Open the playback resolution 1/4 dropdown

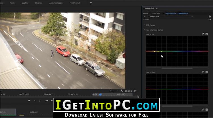click(x=114, y=91)
